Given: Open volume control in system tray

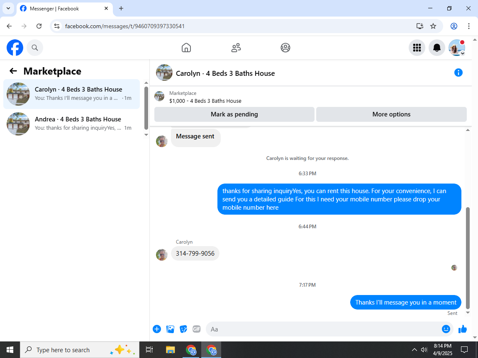Looking at the screenshot, I should tap(424, 350).
